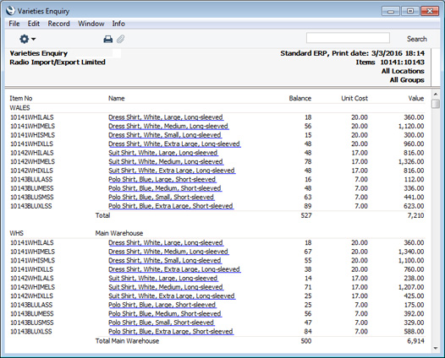Open the gear operations menu
The width and height of the screenshot is (445, 358).
click(x=27, y=39)
